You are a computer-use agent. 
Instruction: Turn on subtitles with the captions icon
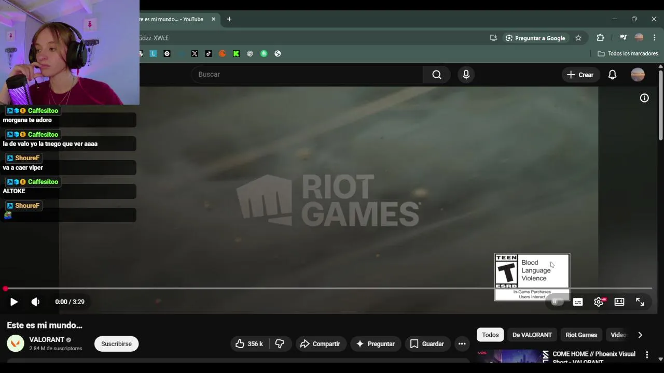click(x=578, y=302)
